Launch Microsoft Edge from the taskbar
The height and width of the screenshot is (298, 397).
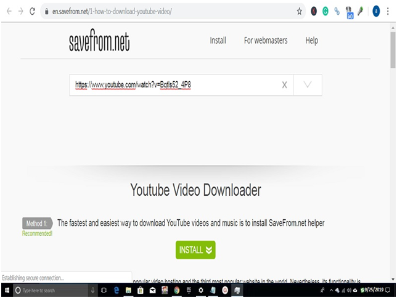117,290
